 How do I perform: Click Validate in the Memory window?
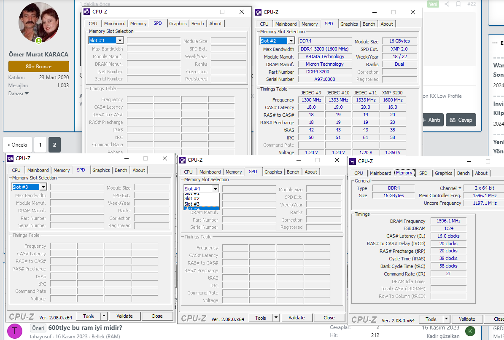pyautogui.click(x=467, y=319)
